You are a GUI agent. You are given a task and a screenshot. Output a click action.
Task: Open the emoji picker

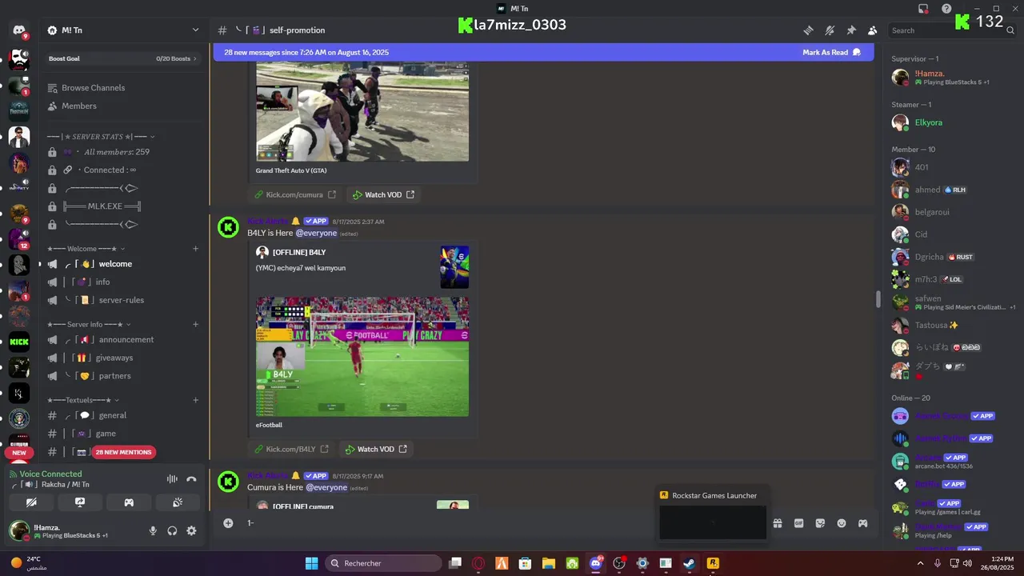pos(842,523)
